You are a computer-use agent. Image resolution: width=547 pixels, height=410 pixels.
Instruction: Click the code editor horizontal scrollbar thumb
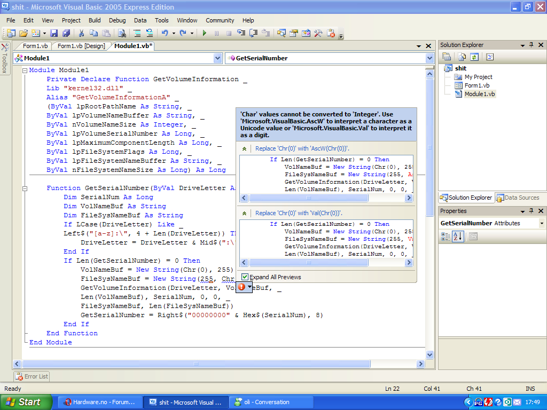(196, 364)
